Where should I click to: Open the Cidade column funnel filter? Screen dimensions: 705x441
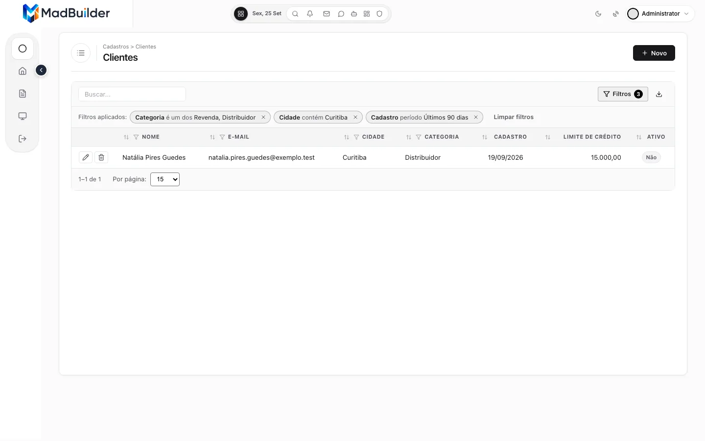(356, 137)
